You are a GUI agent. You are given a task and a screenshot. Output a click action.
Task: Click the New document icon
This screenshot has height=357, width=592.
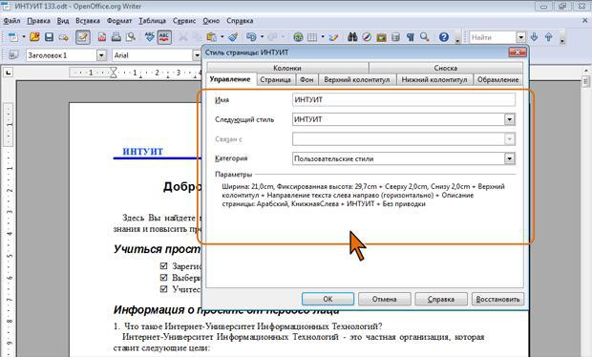click(13, 37)
